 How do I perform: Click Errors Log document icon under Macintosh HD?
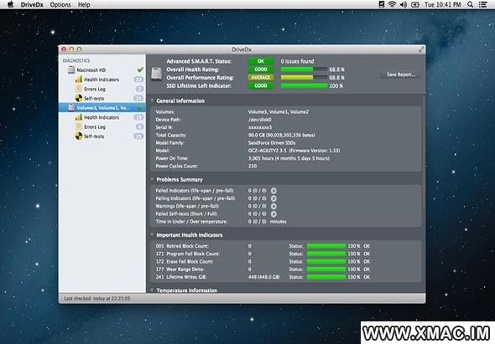coord(79,89)
